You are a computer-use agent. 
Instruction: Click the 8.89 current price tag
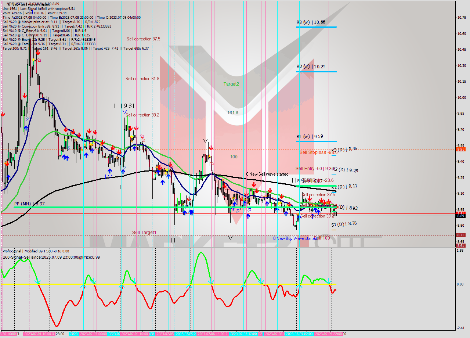pos(461,216)
